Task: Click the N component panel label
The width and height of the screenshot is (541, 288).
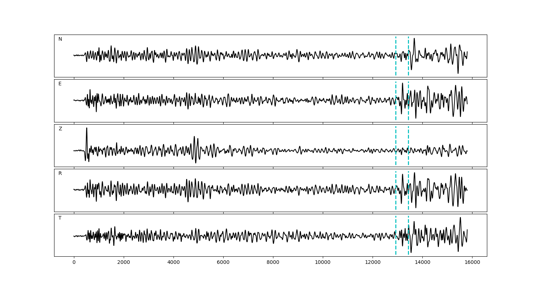Action: [x=60, y=39]
